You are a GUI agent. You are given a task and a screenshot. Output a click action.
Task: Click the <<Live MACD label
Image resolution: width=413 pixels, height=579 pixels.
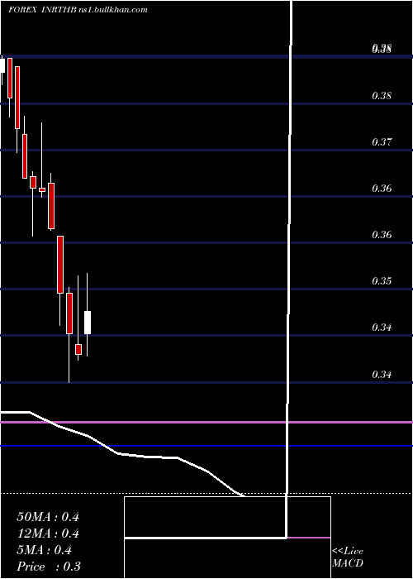point(348,557)
